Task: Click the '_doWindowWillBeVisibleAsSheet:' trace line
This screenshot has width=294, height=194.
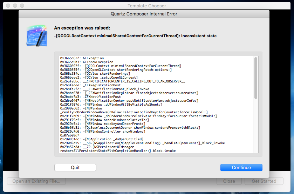Action: click(x=111, y=105)
